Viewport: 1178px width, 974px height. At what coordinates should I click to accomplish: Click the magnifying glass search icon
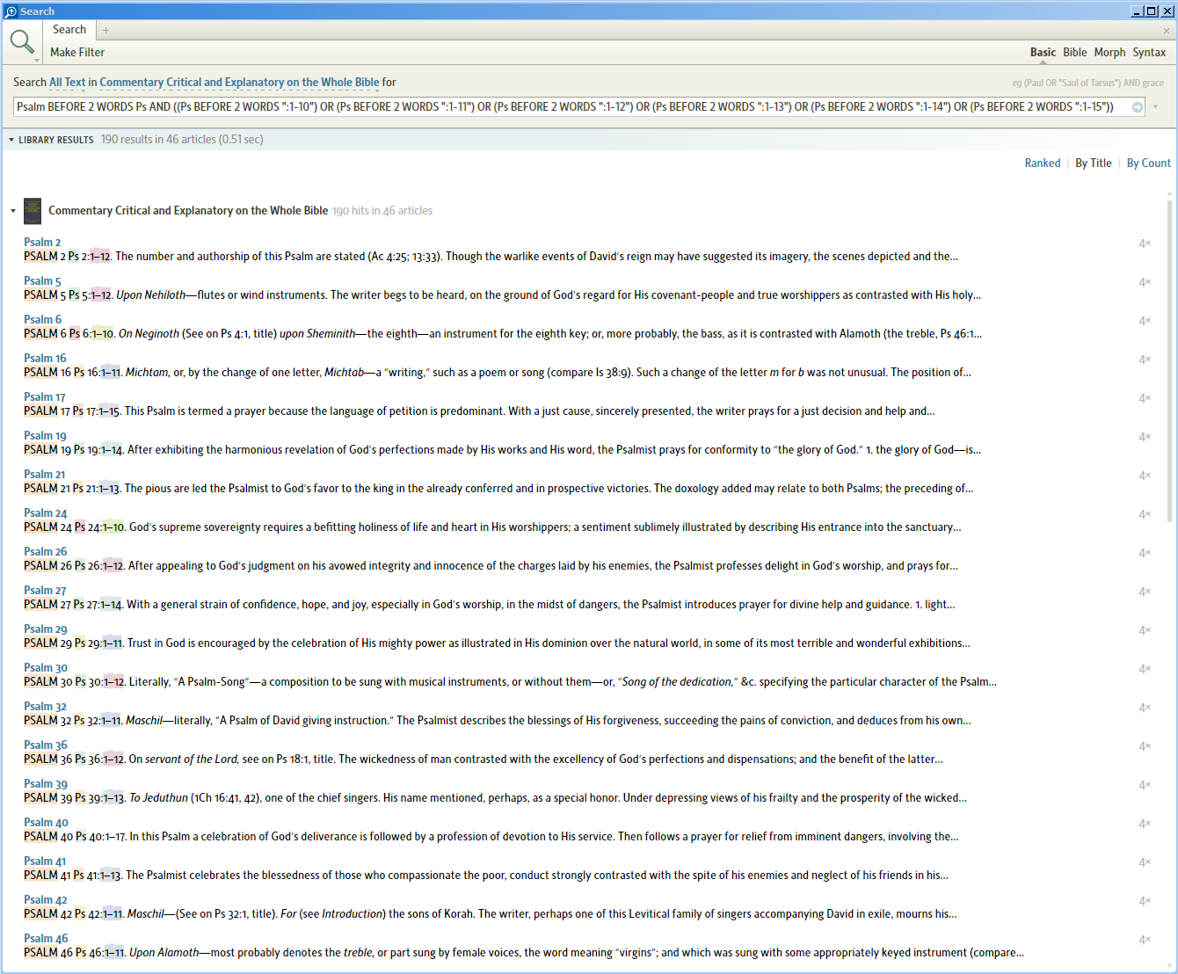point(22,40)
